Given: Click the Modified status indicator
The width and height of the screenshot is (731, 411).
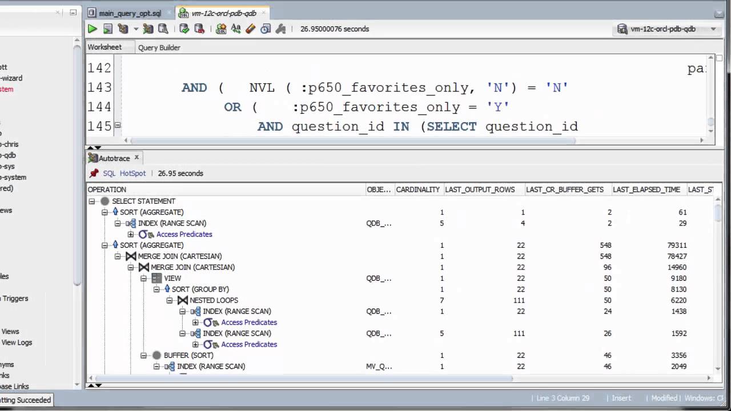Looking at the screenshot, I should [664, 398].
